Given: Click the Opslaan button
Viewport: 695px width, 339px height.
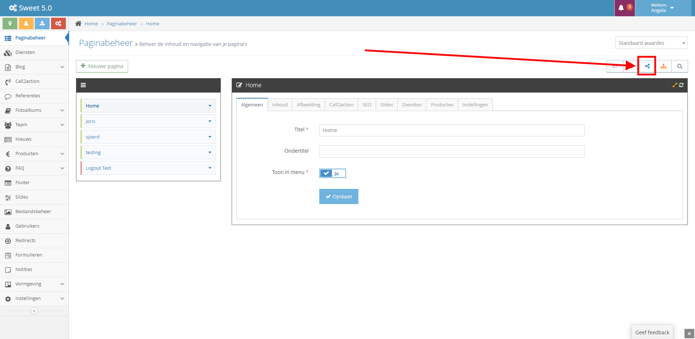Looking at the screenshot, I should [339, 196].
